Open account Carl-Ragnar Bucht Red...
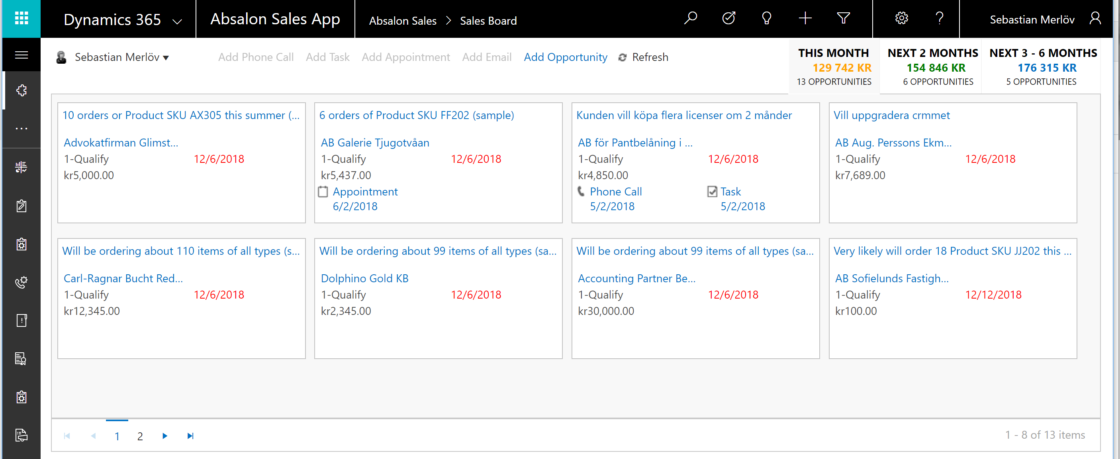1120x459 pixels. tap(123, 278)
